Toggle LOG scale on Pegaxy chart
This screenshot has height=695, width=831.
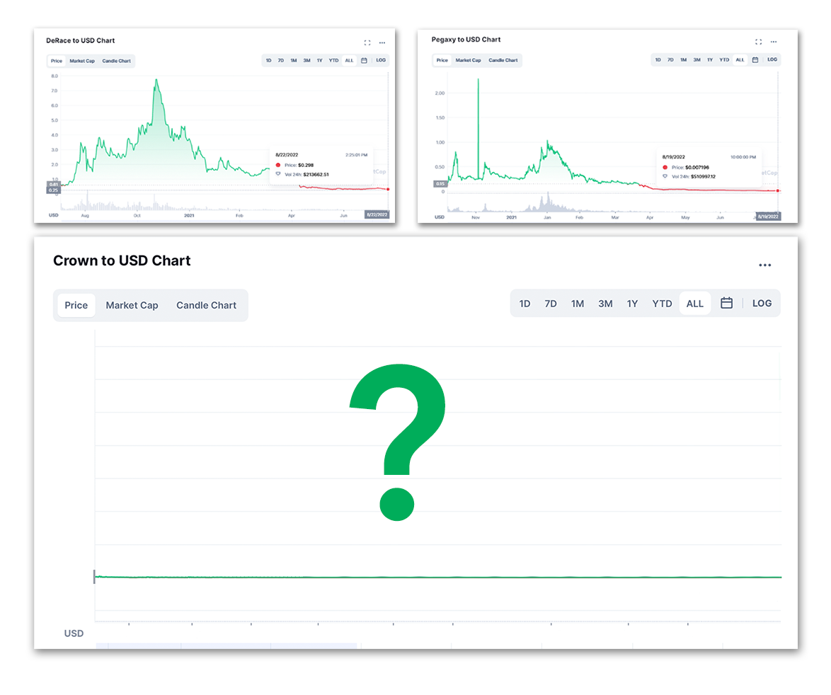(x=772, y=59)
